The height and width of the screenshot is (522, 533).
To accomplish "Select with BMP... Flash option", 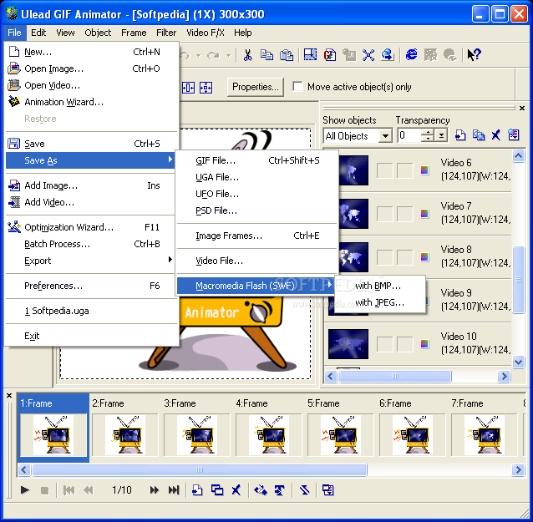I will click(x=379, y=286).
